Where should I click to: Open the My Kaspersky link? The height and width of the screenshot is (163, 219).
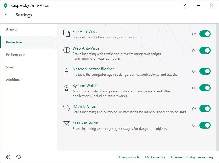(x=155, y=157)
